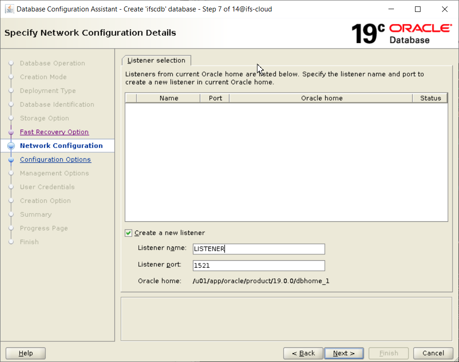Click the 'Summary' step label
The height and width of the screenshot is (362, 459).
click(x=36, y=215)
